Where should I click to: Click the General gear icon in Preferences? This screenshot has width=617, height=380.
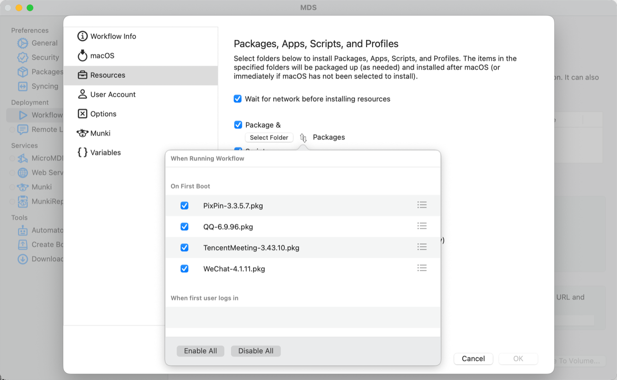23,43
